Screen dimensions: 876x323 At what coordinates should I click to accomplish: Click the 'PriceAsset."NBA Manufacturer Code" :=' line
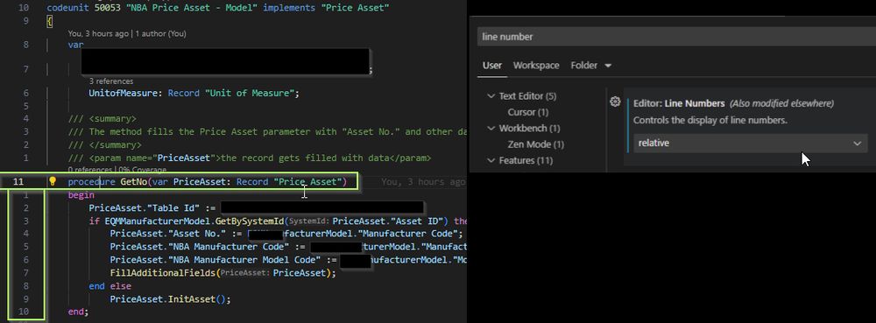[288, 247]
